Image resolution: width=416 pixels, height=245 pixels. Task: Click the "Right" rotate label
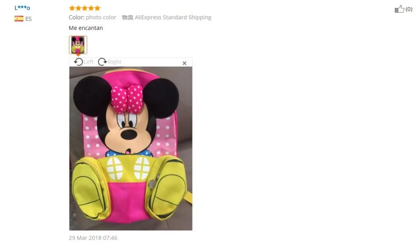(x=114, y=62)
